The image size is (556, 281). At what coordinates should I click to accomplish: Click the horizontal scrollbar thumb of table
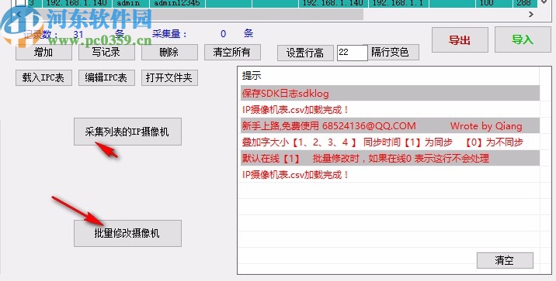coord(194,15)
